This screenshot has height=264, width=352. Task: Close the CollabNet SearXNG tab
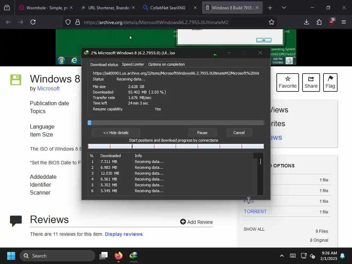coord(195,8)
